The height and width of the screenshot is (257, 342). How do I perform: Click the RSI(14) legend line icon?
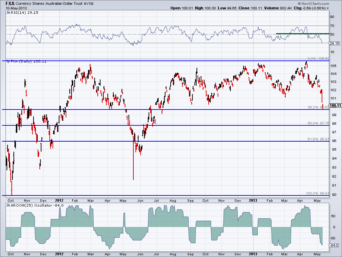[8, 13]
